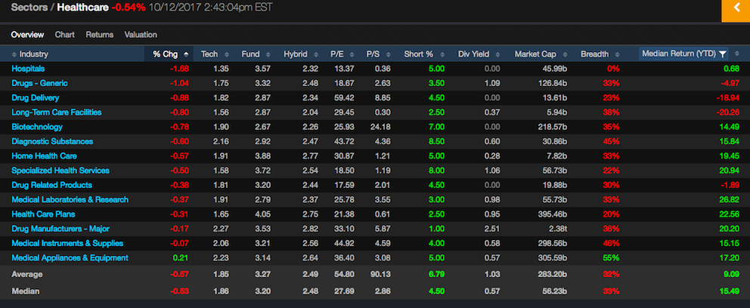
Task: Sort by the Hybrid column header
Action: (x=295, y=54)
